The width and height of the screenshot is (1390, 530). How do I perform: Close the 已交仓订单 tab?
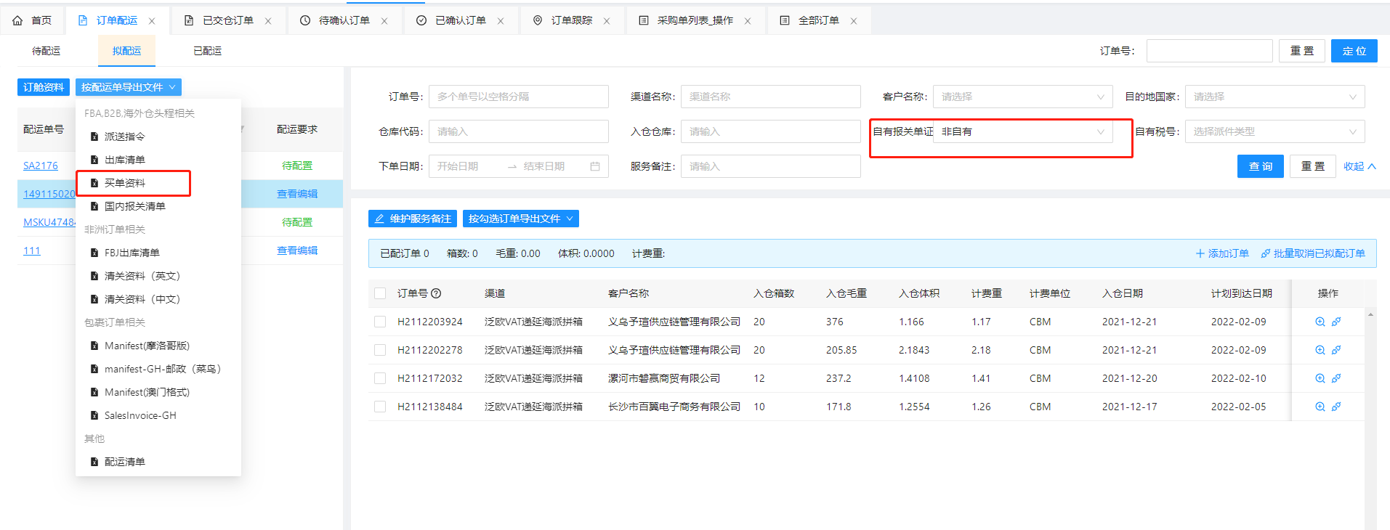click(x=268, y=21)
